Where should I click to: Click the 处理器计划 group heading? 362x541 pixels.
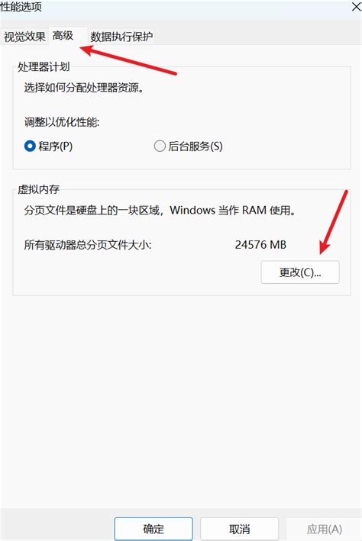[x=44, y=66]
